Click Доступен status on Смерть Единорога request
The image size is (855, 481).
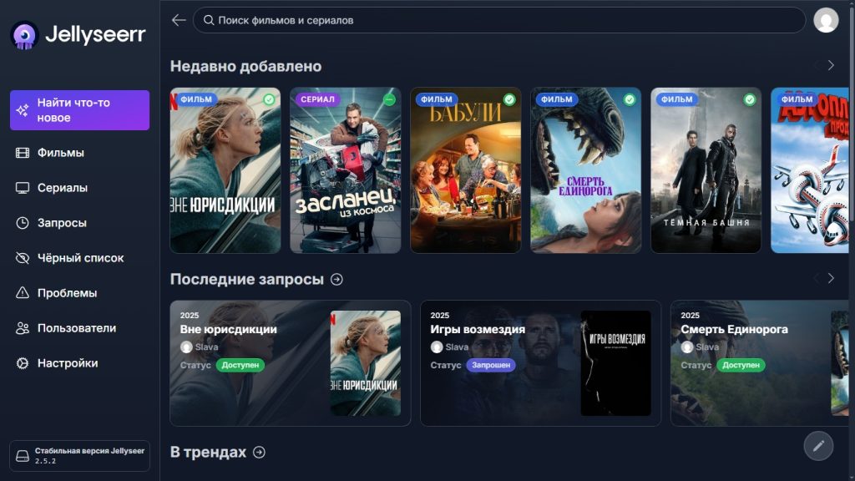741,365
